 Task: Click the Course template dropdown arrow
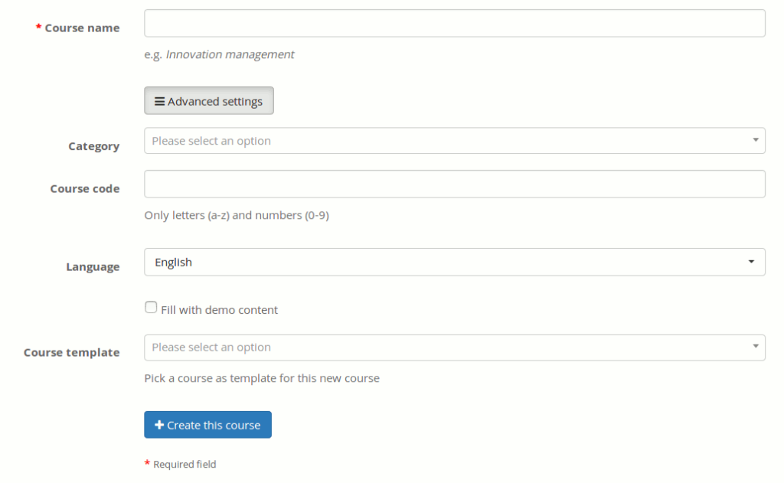coord(753,347)
